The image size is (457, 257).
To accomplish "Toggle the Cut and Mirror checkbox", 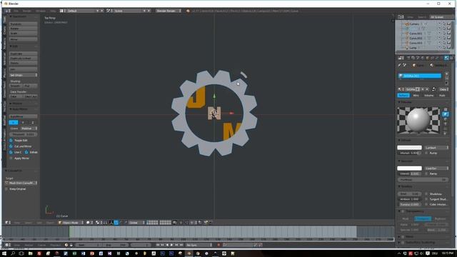I will [x=11, y=146].
